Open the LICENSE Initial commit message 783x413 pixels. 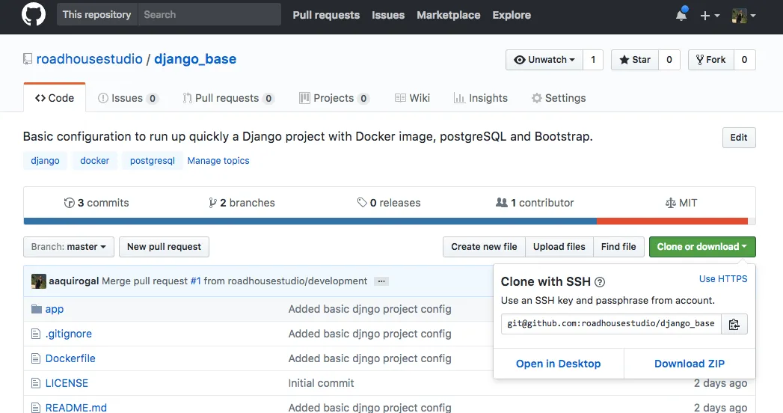[321, 383]
